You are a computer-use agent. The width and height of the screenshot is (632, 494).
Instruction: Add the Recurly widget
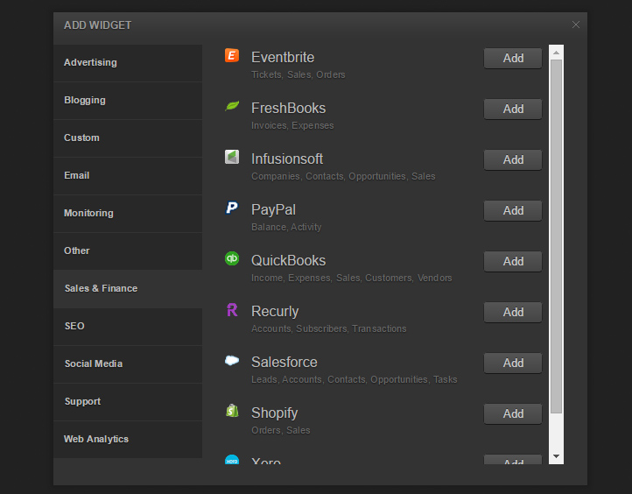[513, 312]
